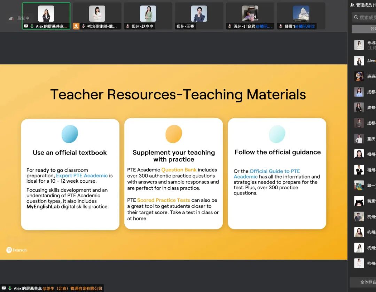Click the 韩萧 name in member list
This screenshot has height=292, width=376.
(371, 201)
